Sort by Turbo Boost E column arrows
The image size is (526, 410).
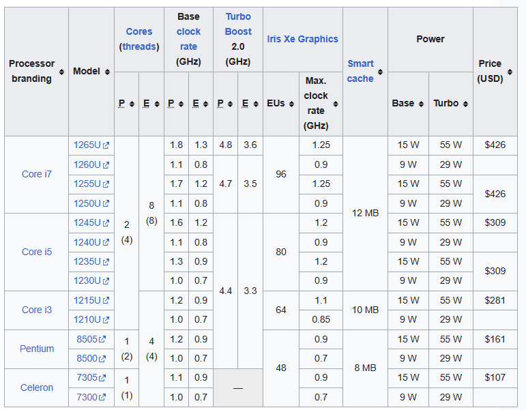pyautogui.click(x=256, y=104)
